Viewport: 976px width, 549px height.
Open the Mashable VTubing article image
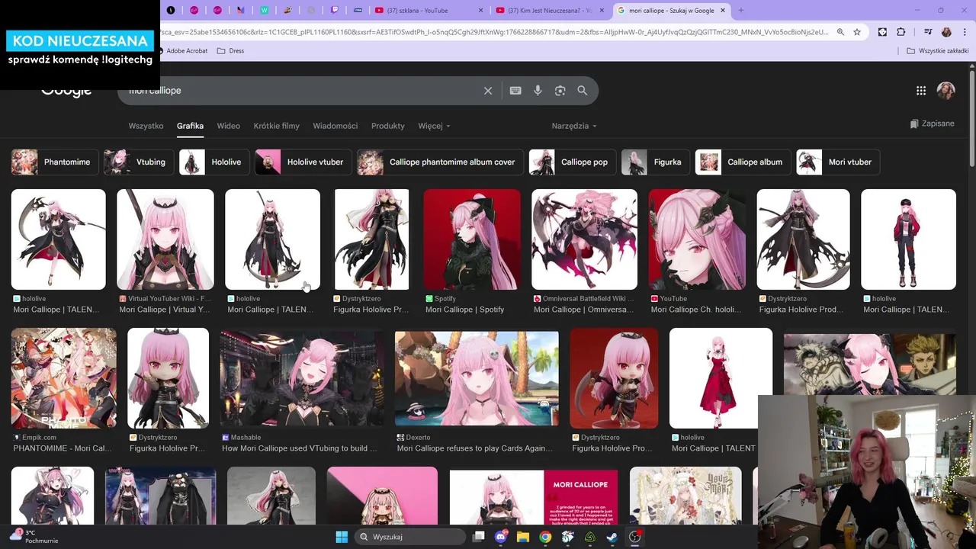coord(302,378)
